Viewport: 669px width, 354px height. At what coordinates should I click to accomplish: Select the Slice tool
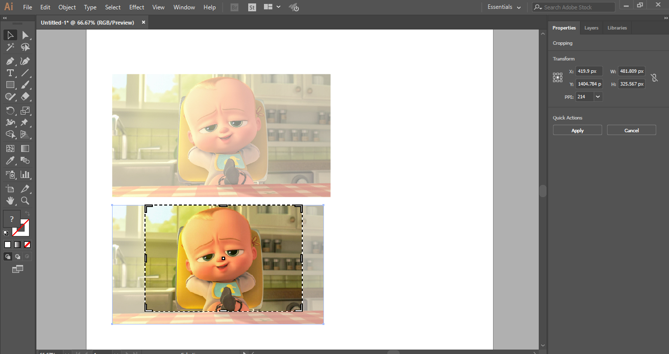(x=25, y=189)
